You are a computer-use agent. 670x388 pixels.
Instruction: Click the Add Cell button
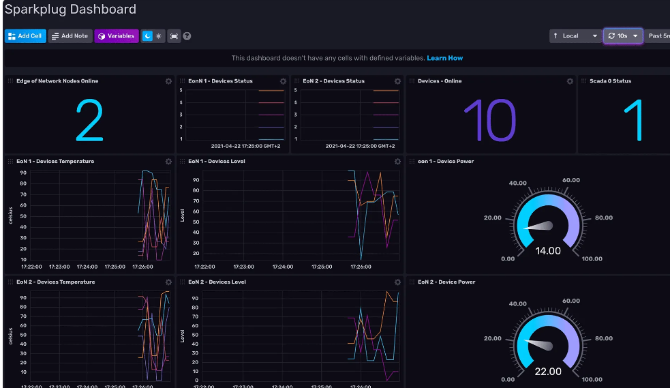pos(25,36)
